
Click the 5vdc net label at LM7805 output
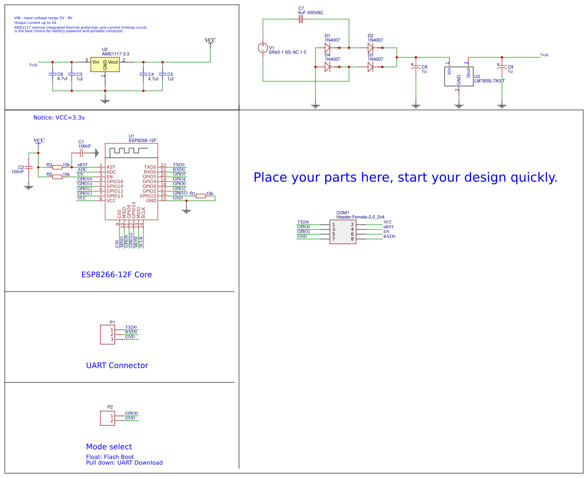[544, 55]
